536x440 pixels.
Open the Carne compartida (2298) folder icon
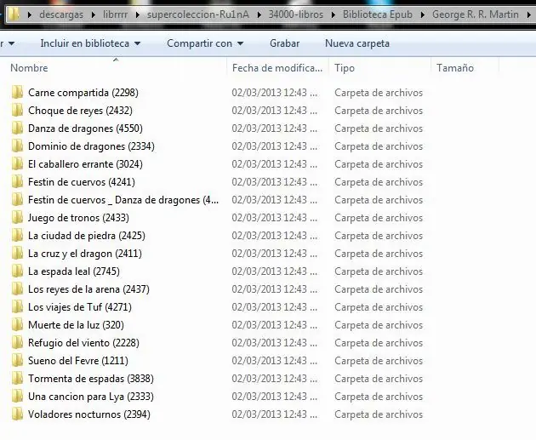pos(17,92)
